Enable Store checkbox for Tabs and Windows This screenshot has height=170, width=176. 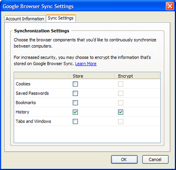[75, 121]
